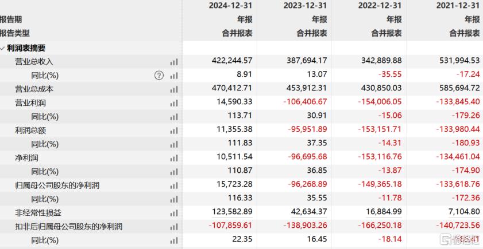Viewport: 483px width, 249px height.
Task: Click the 2021 营业总成本 value 585,694.72
Action: [x=455, y=89]
